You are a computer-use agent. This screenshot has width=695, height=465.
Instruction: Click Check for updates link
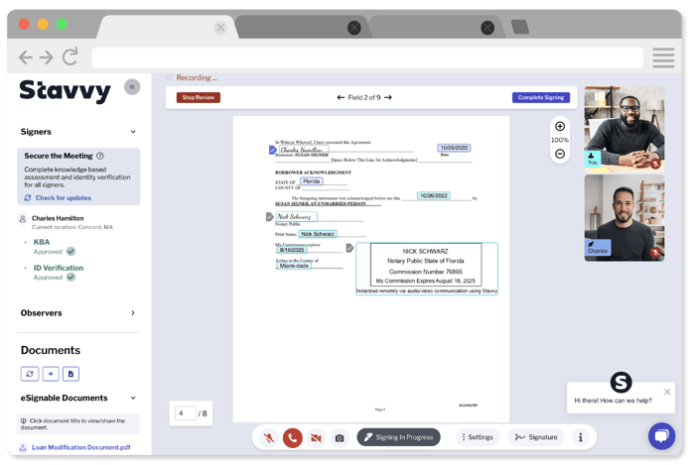pyautogui.click(x=63, y=197)
